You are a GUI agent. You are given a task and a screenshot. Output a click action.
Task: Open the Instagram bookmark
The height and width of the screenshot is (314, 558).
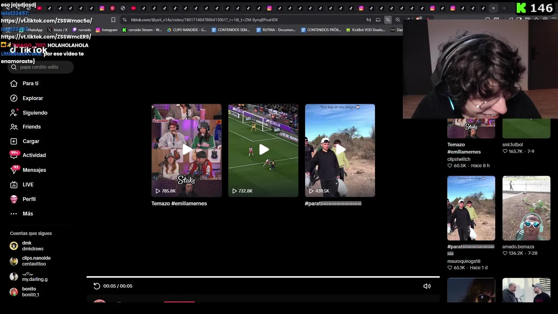[x=106, y=30]
